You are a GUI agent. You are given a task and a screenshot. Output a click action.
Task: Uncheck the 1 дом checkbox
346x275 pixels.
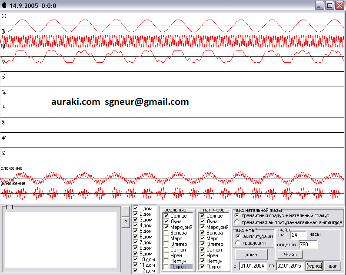pyautogui.click(x=136, y=208)
